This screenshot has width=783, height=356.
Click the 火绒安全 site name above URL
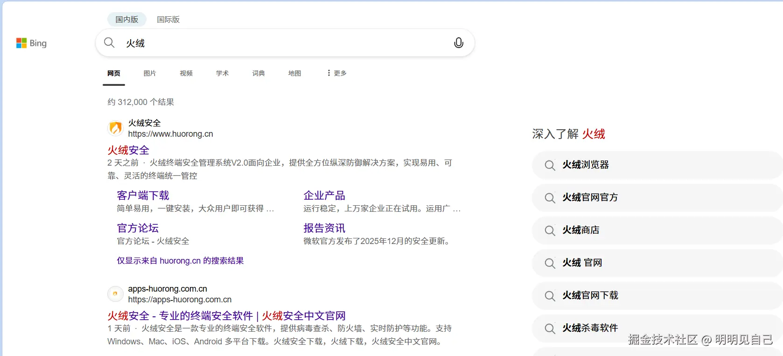click(x=145, y=123)
